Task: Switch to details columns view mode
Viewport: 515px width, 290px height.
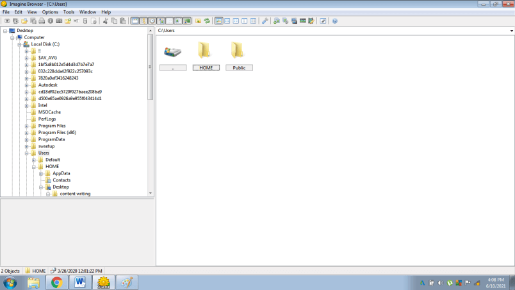Action: point(253,21)
